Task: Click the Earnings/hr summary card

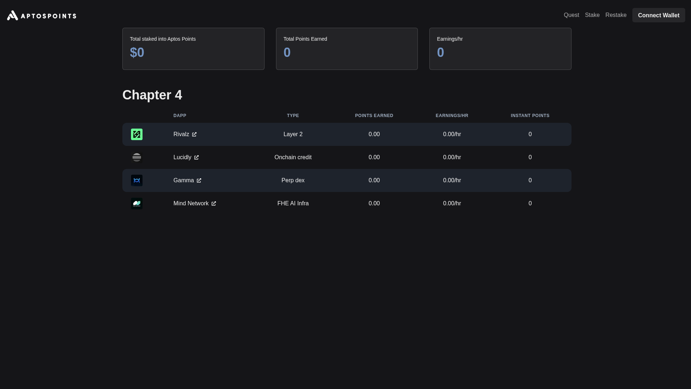Action: point(500,49)
